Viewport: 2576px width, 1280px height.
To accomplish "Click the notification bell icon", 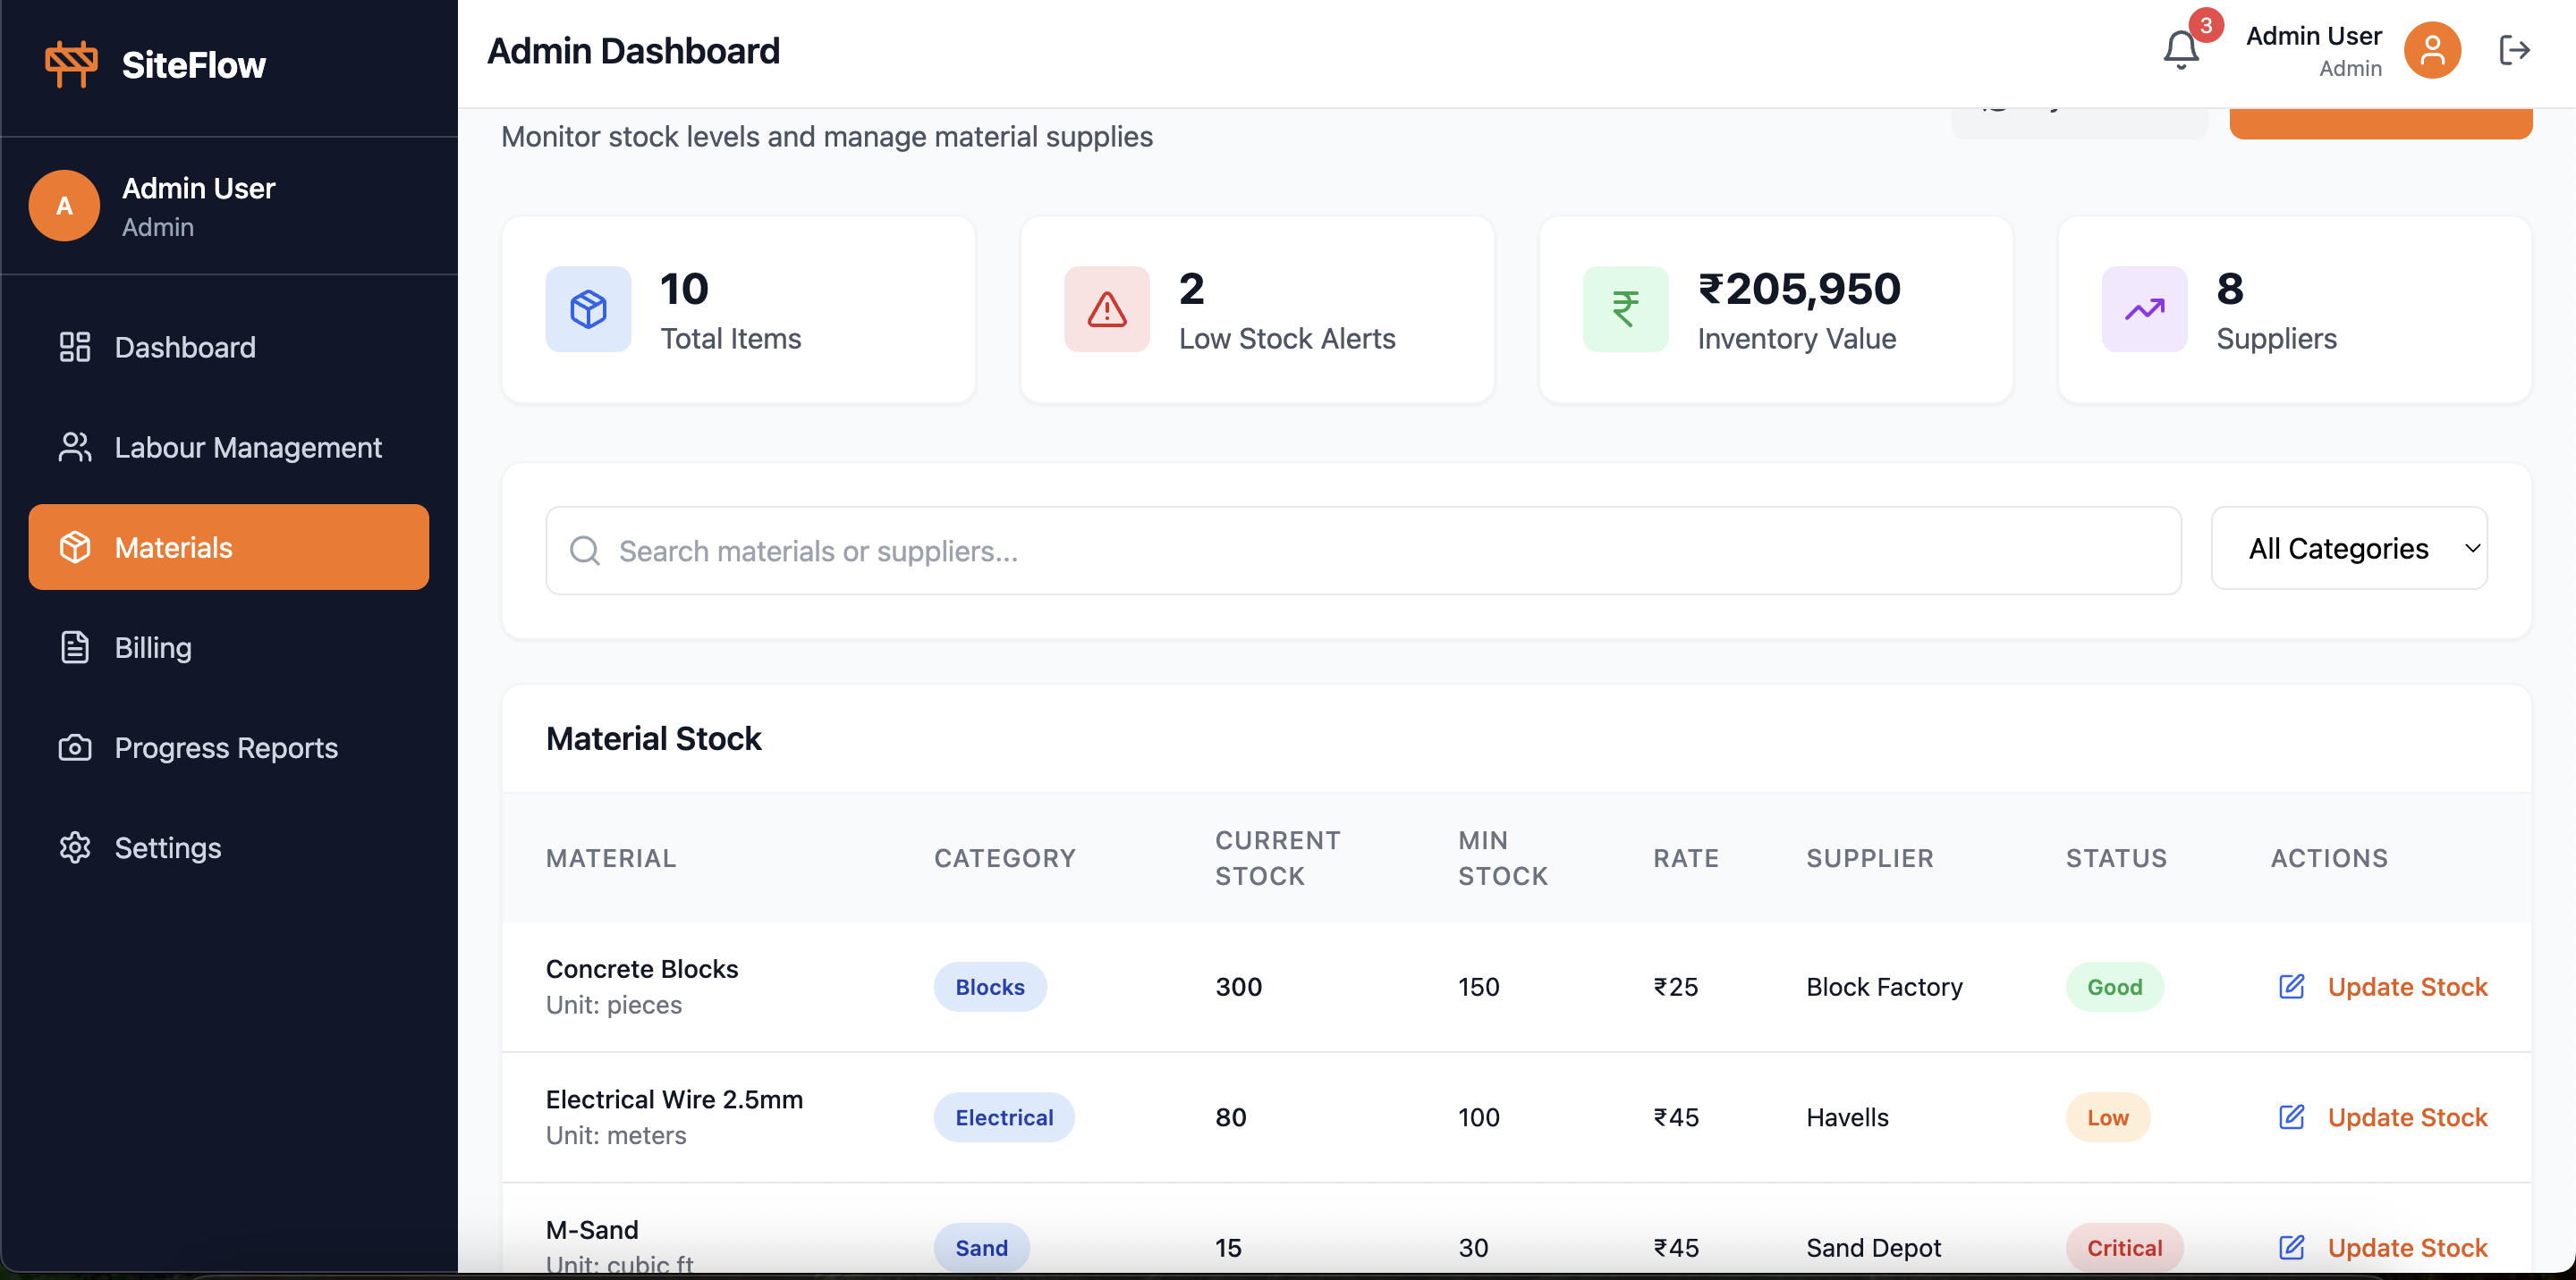I will (2180, 49).
